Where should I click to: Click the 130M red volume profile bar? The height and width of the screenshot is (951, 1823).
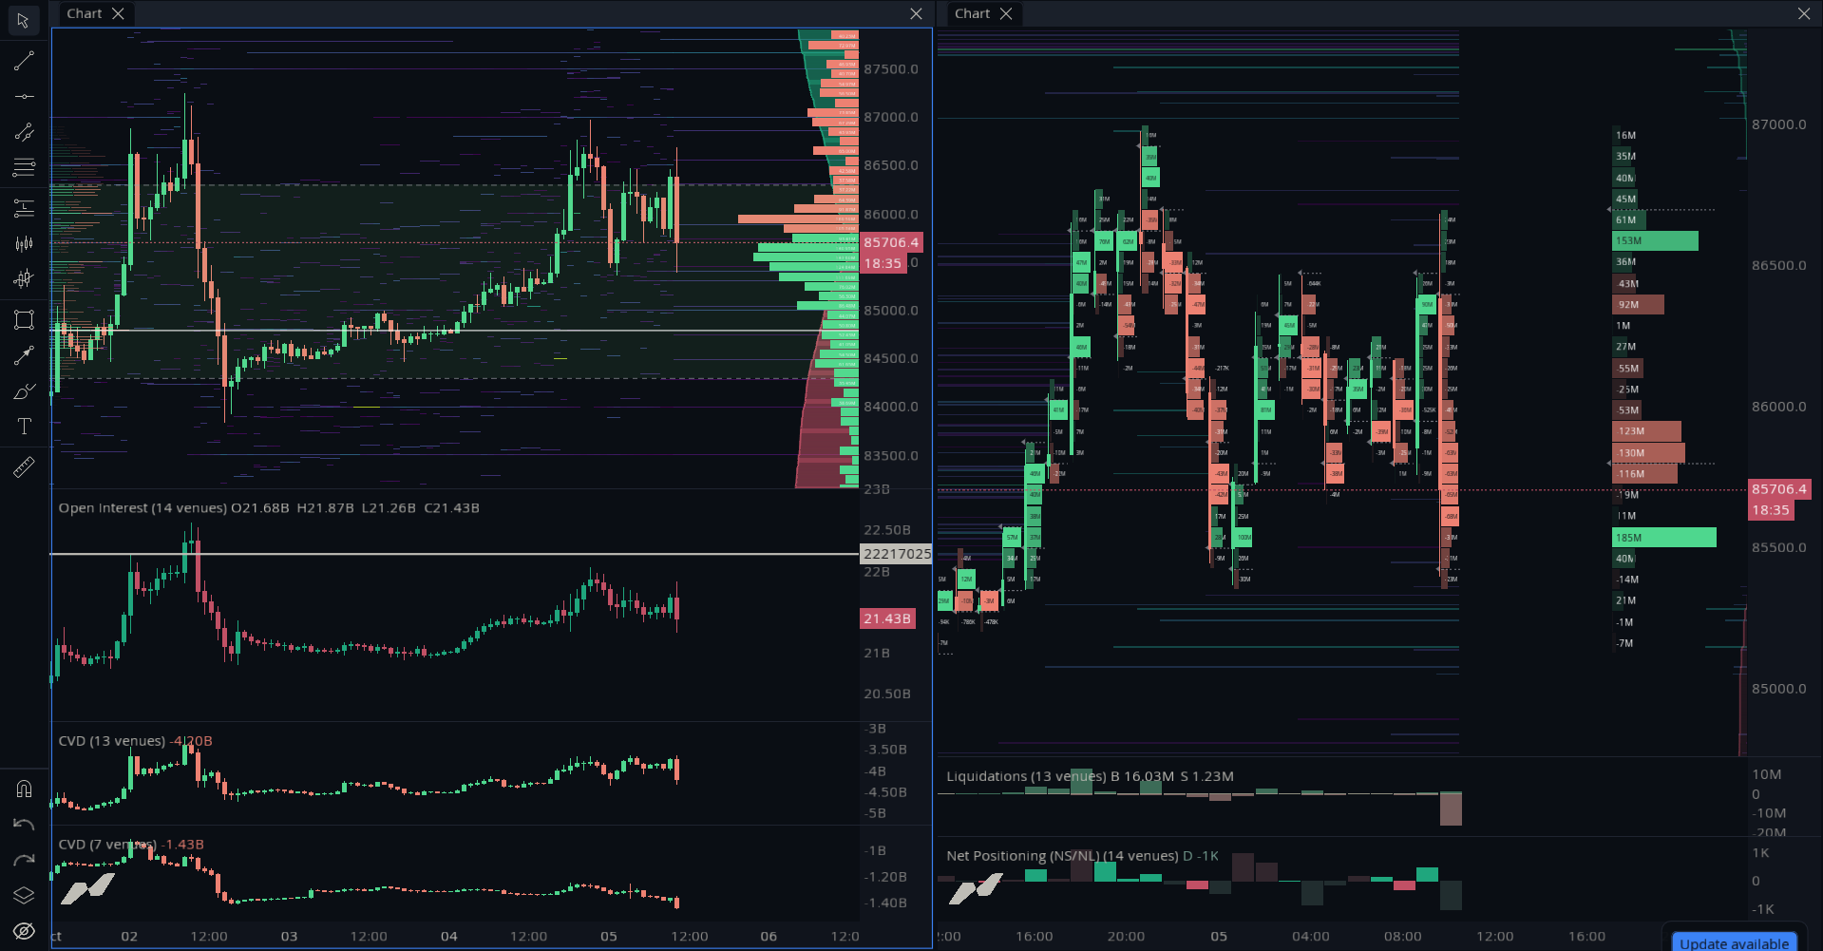(1648, 453)
